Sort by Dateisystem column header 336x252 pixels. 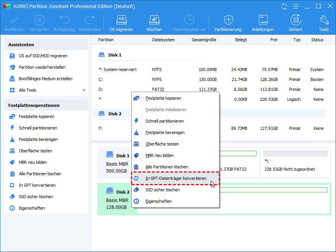163,40
